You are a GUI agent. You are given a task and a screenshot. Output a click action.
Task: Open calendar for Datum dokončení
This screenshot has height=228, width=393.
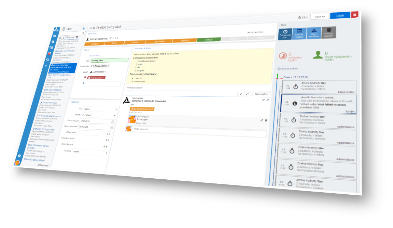112,128
